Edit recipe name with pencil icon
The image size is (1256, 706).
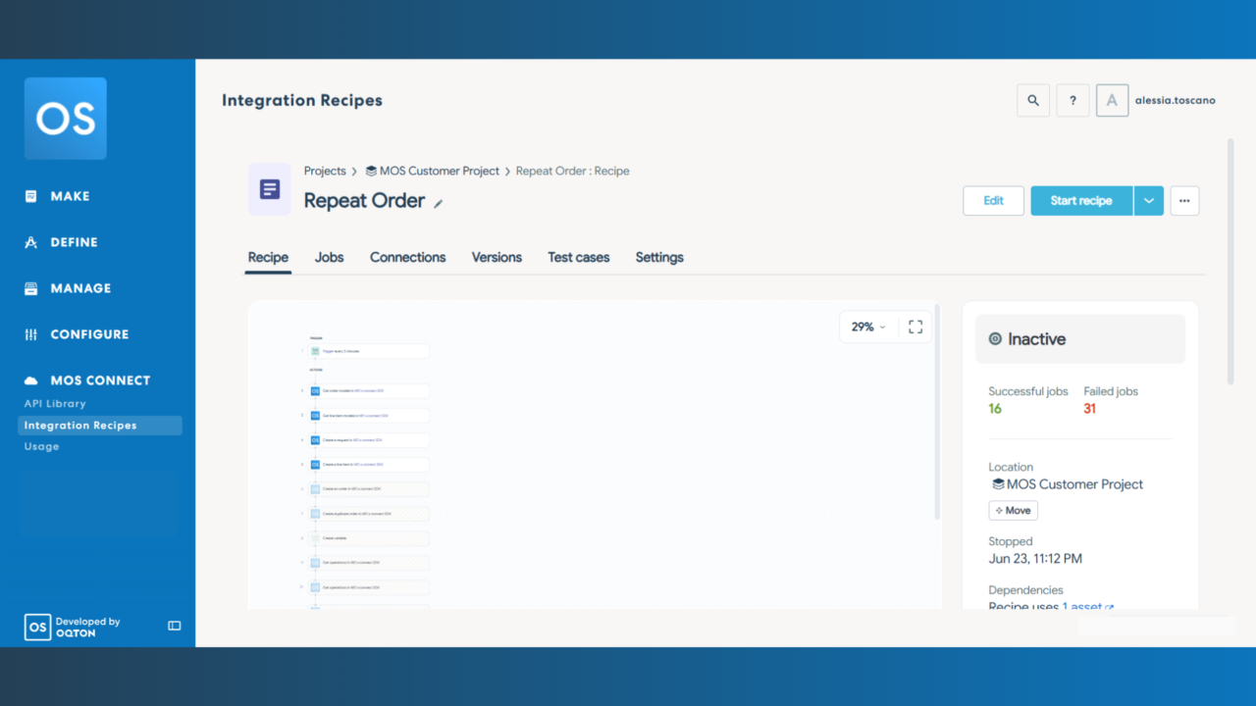(x=439, y=203)
